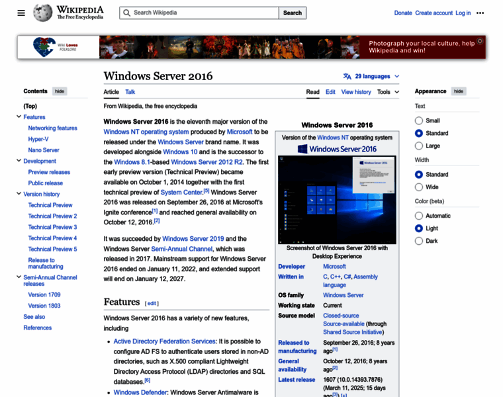The height and width of the screenshot is (397, 503).
Task: Click the Search button
Action: (x=293, y=13)
